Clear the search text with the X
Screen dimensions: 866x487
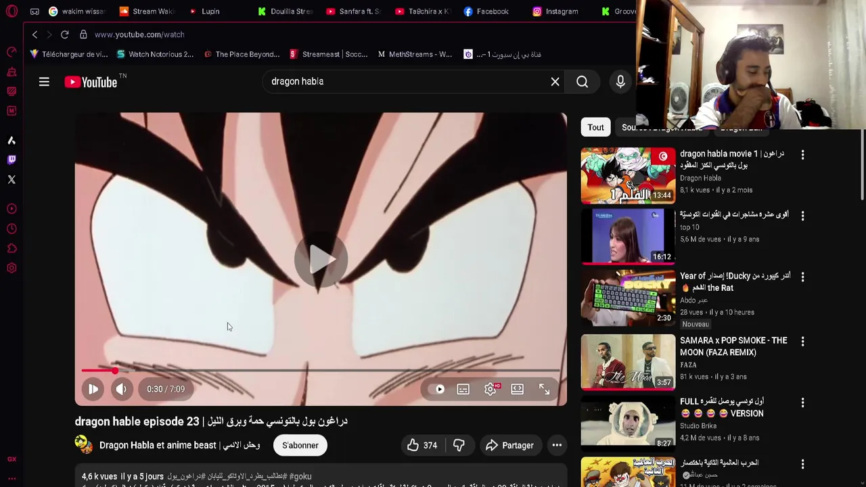(555, 82)
